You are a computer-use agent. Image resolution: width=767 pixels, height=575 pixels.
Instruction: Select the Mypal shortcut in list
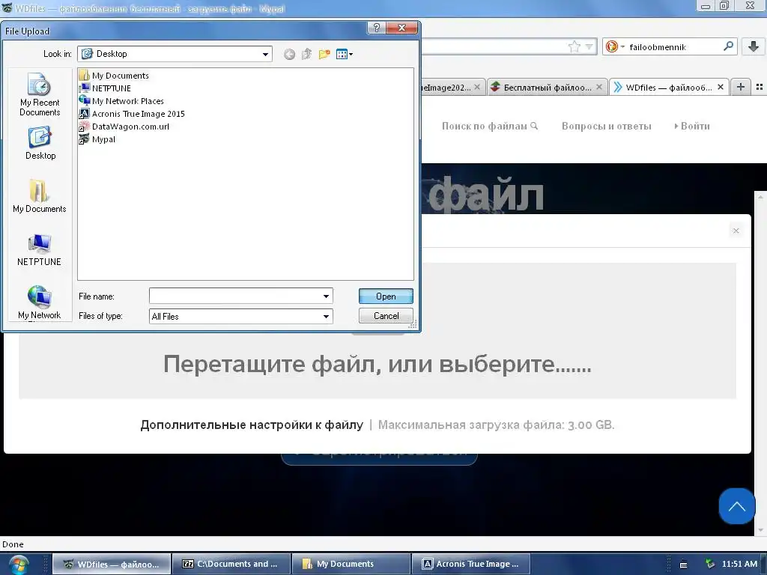(97, 139)
